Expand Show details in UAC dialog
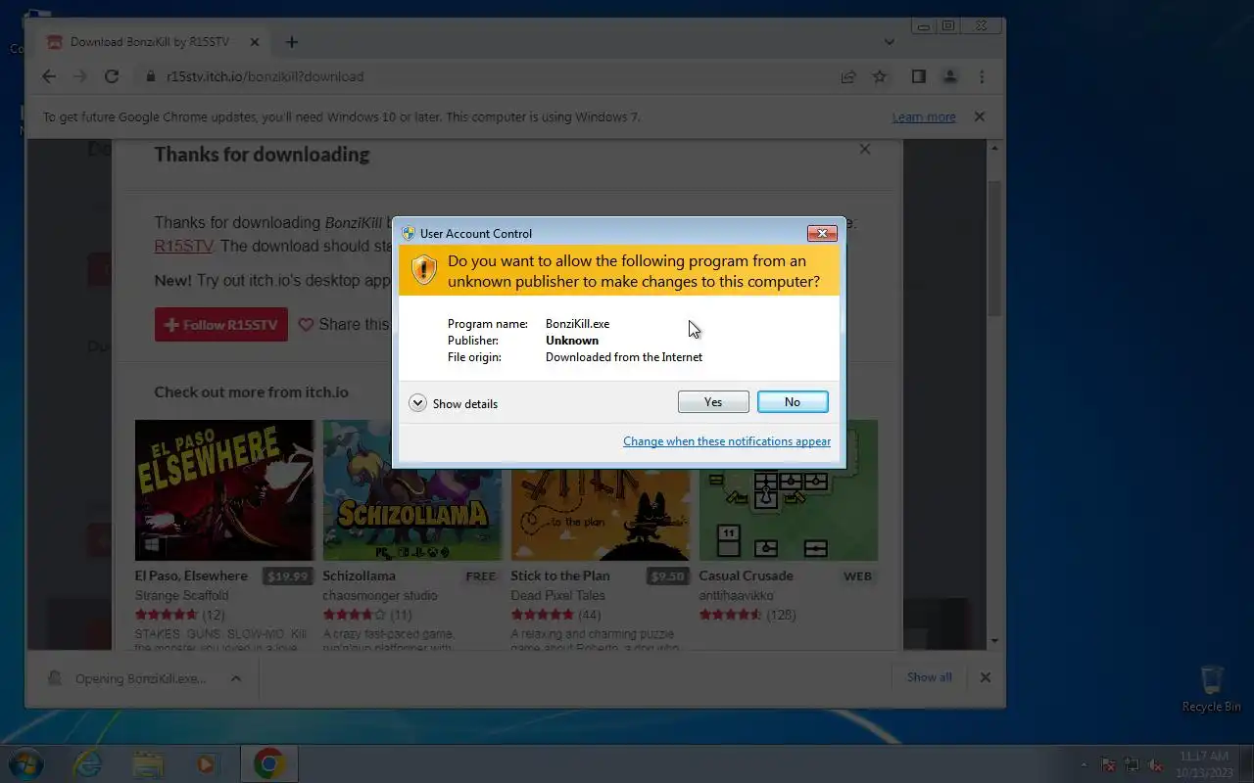Screen dimensions: 1254x783 point(454,403)
